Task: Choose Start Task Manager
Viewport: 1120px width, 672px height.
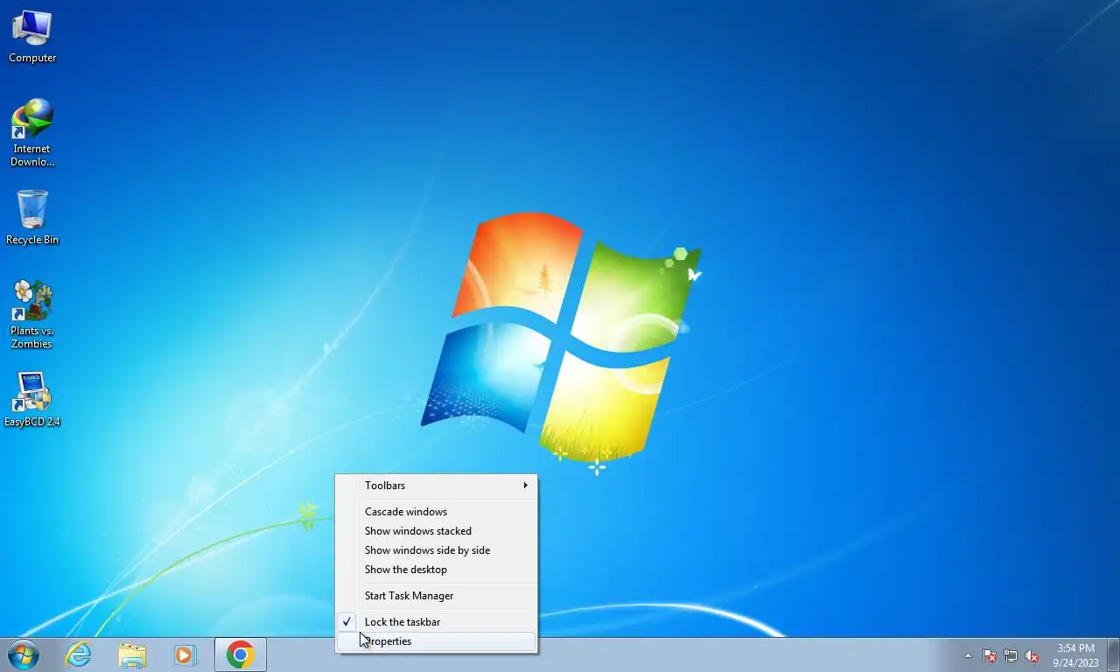Action: pos(436,595)
